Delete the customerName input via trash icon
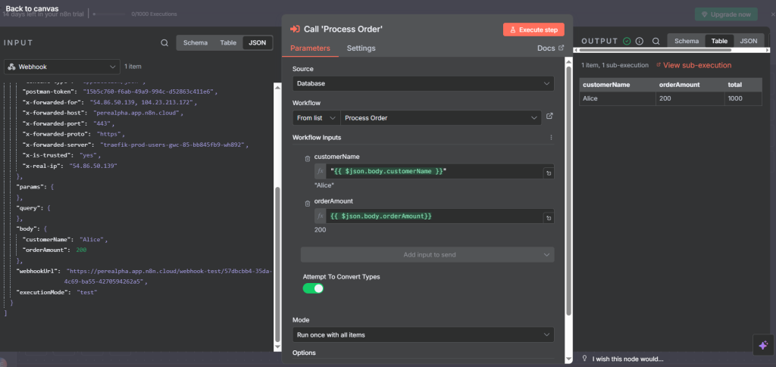Image resolution: width=776 pixels, height=367 pixels. tap(307, 157)
